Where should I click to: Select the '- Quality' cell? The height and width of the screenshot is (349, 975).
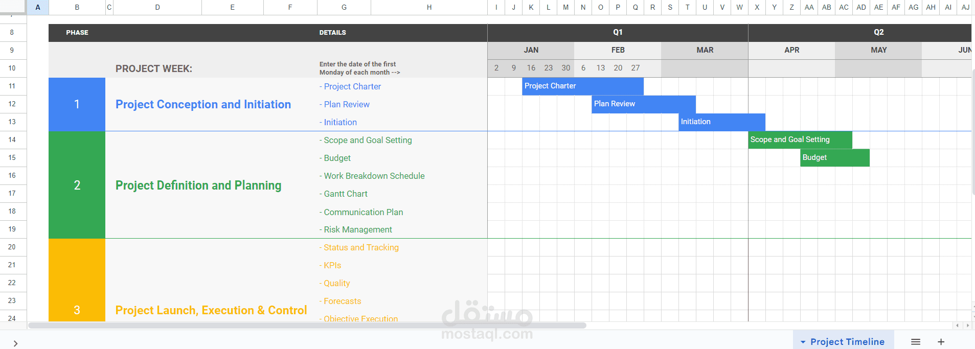pos(335,283)
